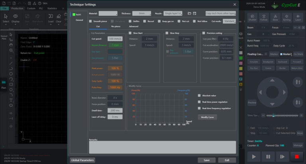
Task: Select the Lead tool icon
Action: [51, 18]
